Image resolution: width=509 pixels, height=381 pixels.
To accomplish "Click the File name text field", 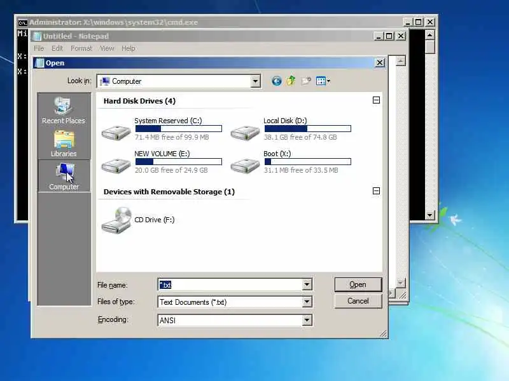I will (230, 284).
